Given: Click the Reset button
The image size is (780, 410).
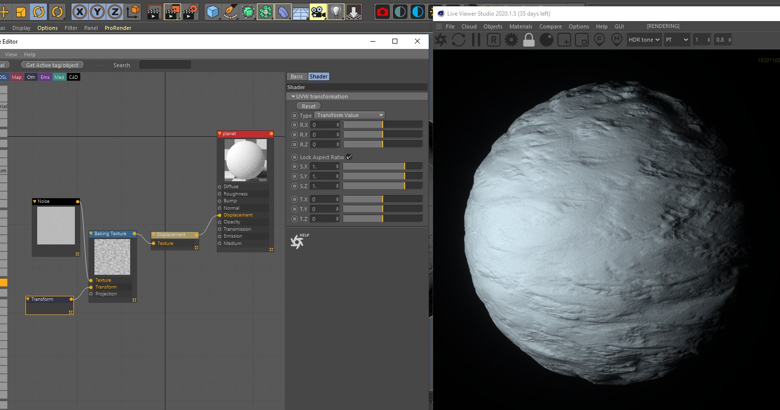Looking at the screenshot, I should click(309, 106).
